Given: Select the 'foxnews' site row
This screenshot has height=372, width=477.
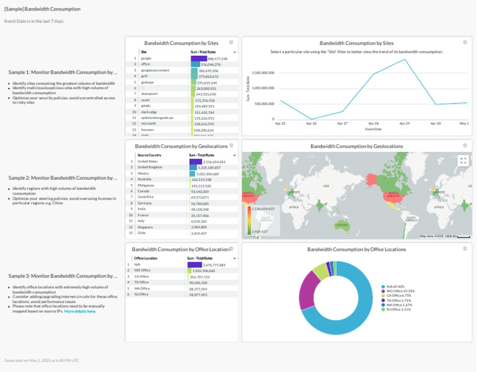Looking at the screenshot, I should [182, 130].
